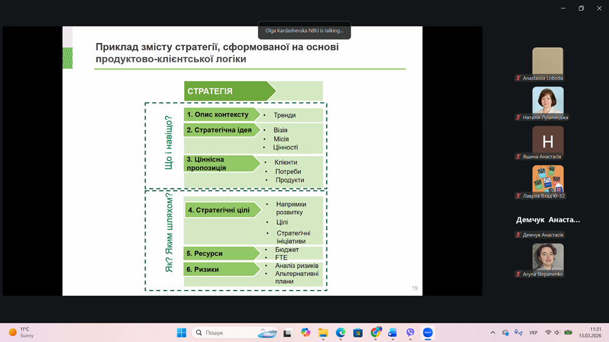Open File Explorer from taskbar

click(x=323, y=332)
